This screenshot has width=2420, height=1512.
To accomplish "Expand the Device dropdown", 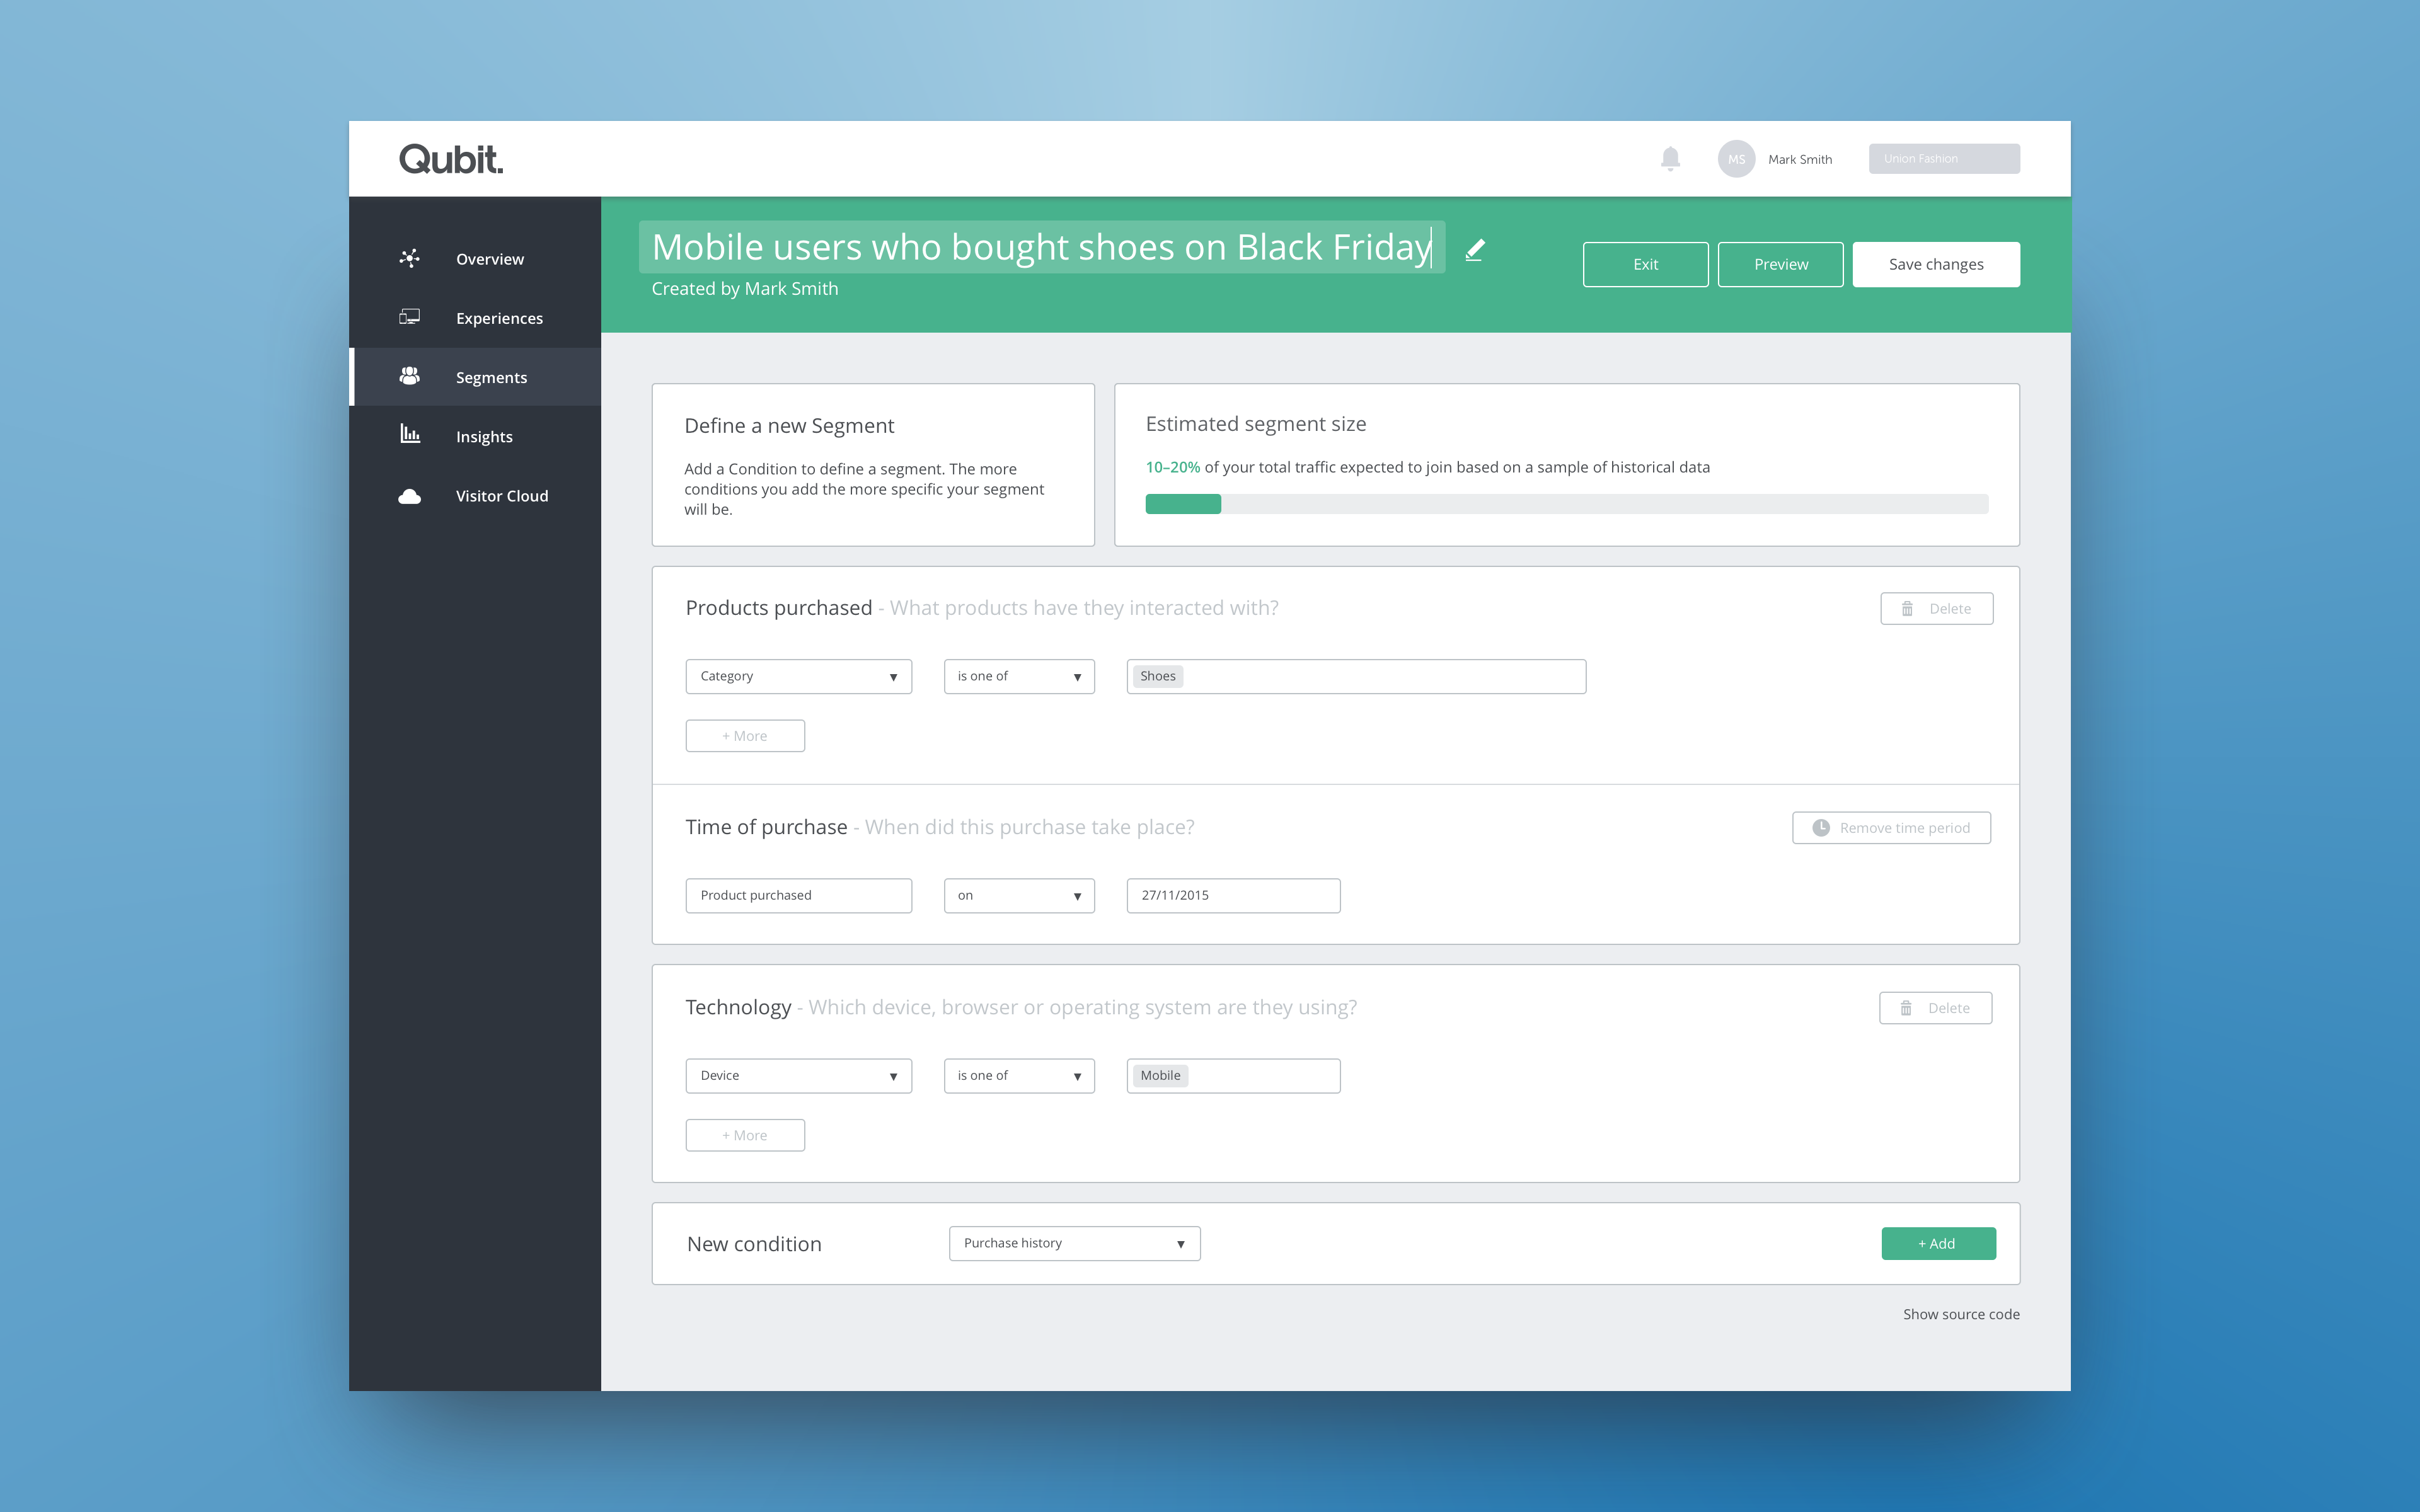I will tap(798, 1075).
